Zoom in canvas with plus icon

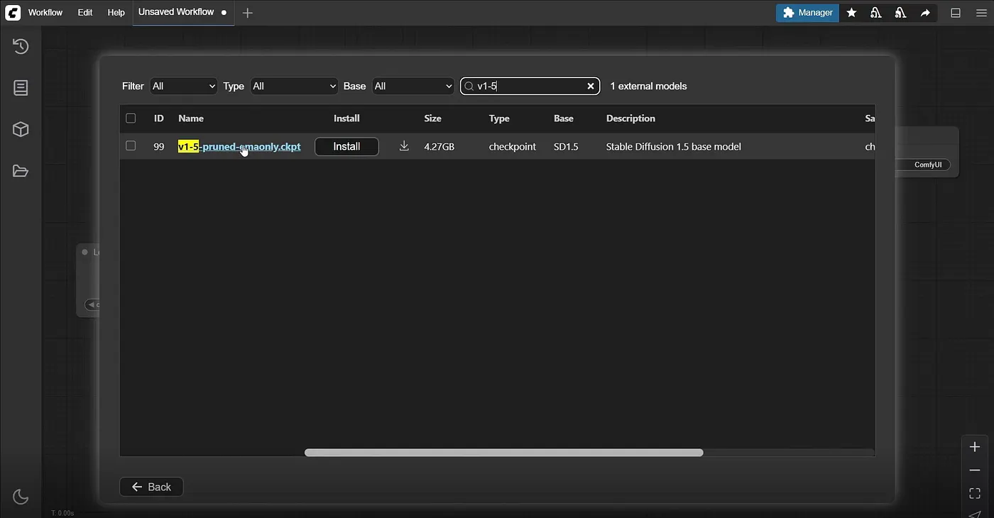[x=975, y=447]
